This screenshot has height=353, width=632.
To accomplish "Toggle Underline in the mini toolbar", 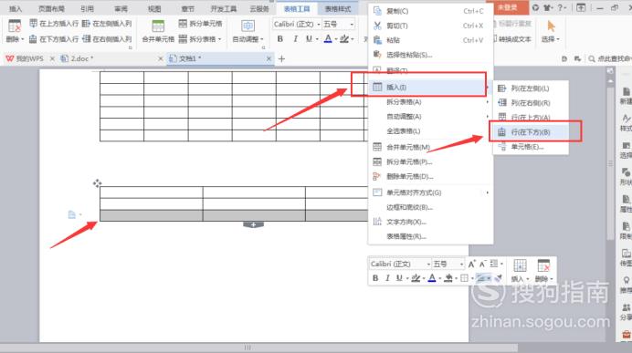I will (399, 278).
